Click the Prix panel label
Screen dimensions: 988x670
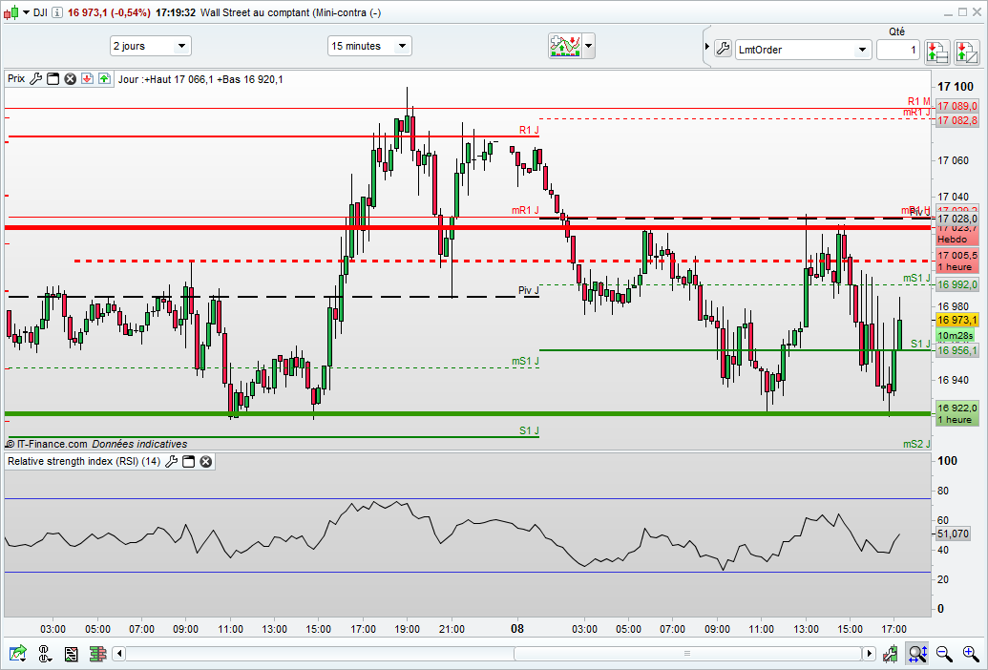16,78
